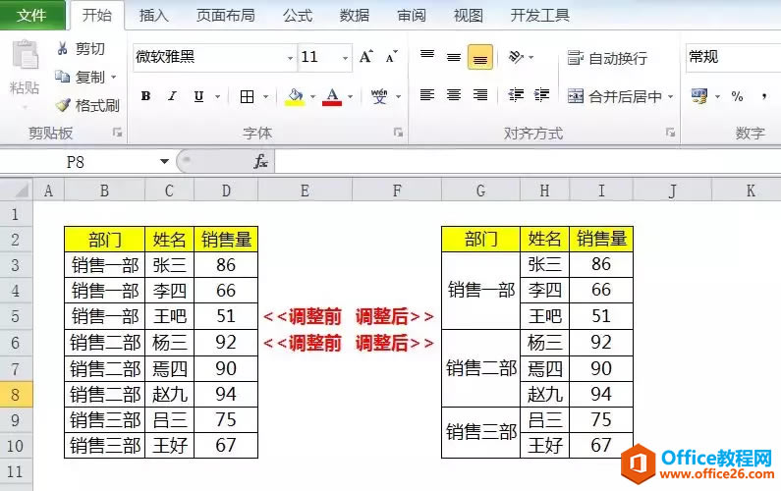Image resolution: width=781 pixels, height=491 pixels.
Task: Increase font size with large A icon
Action: 366,57
